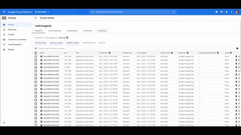The height and width of the screenshot is (135, 241).
Task: Click the Manage Holds button
Action: [x=89, y=43]
